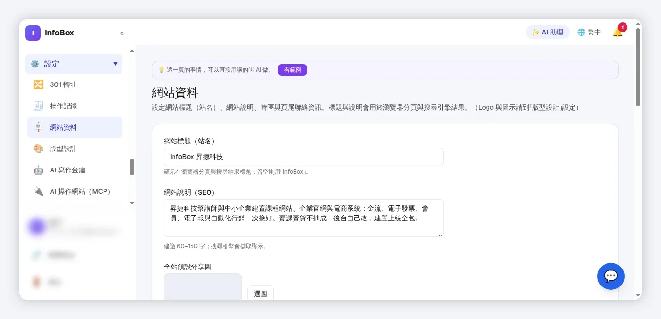Screen dimensions: 661x319
Task: Click 選圖 to choose share image
Action: click(x=261, y=293)
